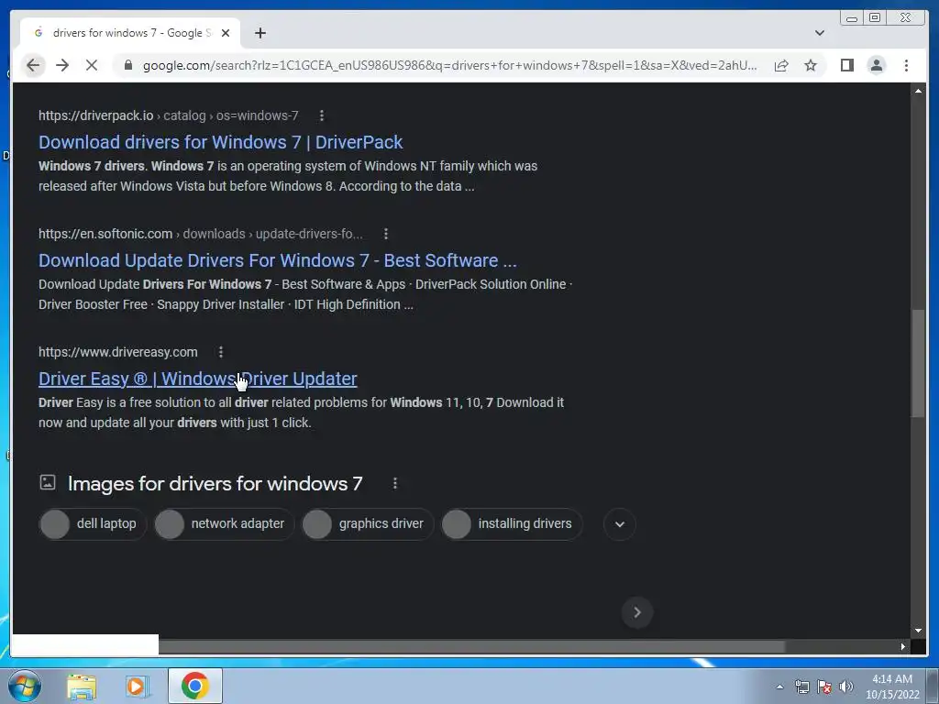Open options for the driverpack.io result

point(322,115)
